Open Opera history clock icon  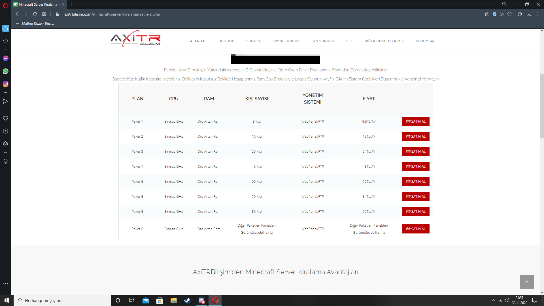(6, 131)
